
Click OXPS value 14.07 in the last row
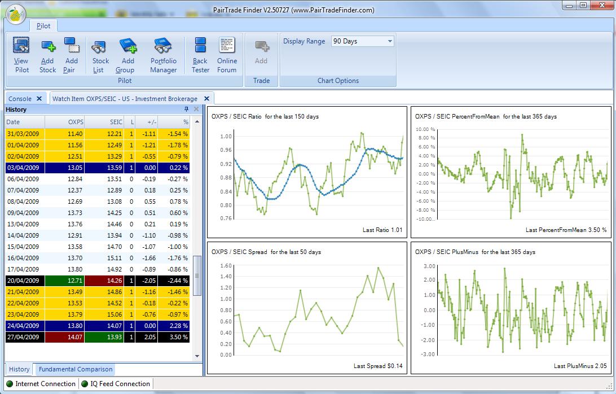(65, 337)
